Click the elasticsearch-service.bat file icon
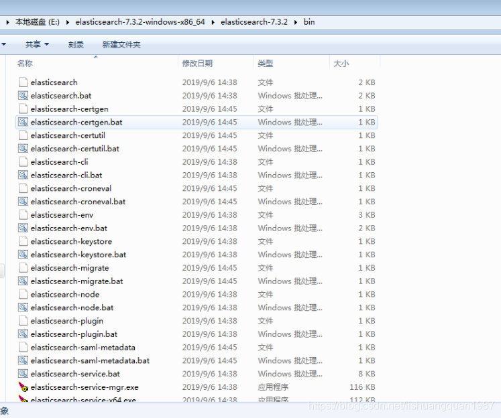Screen dimensions: 501x418 pyautogui.click(x=23, y=374)
